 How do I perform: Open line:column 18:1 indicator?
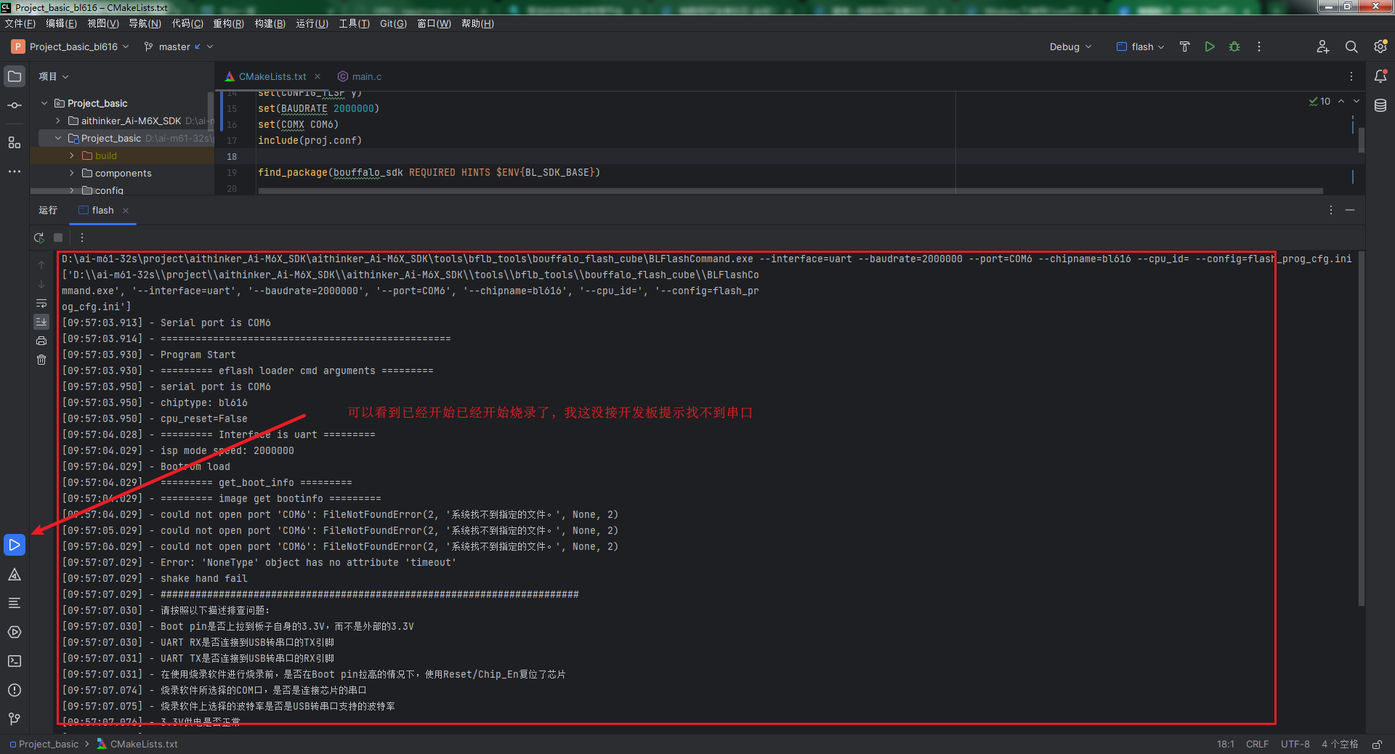tap(1226, 744)
